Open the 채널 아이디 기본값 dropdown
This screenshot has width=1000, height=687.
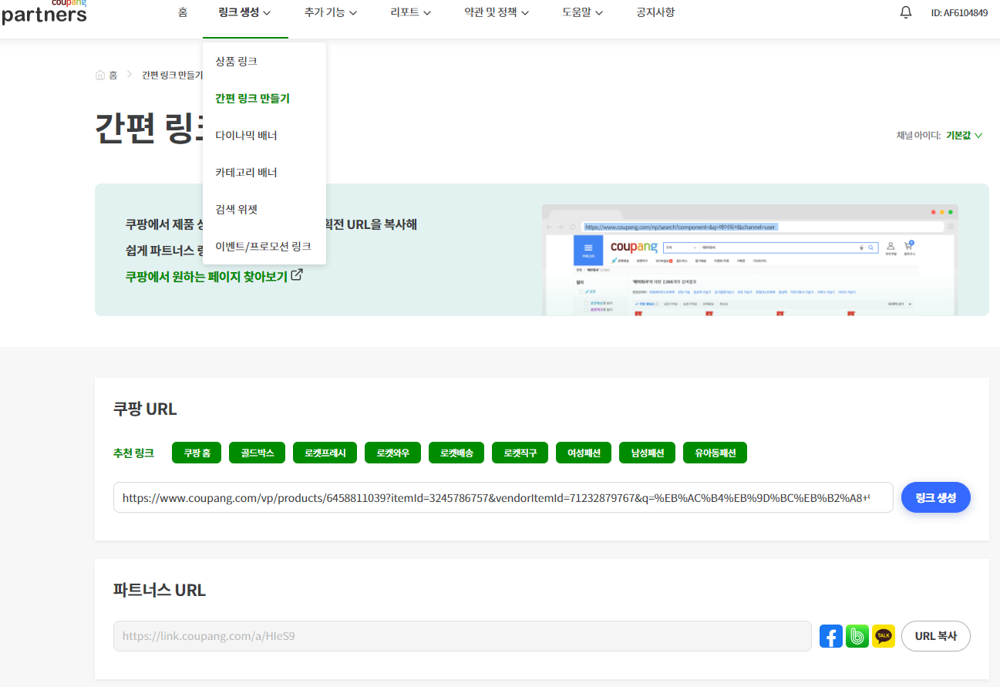(x=965, y=136)
